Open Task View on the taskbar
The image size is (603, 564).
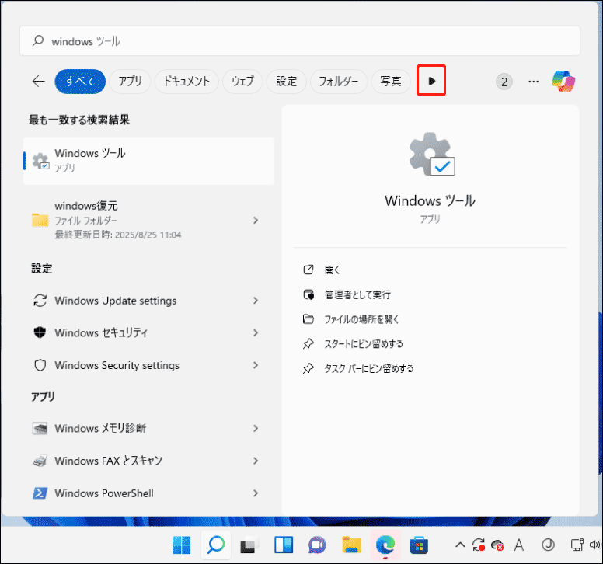249,545
